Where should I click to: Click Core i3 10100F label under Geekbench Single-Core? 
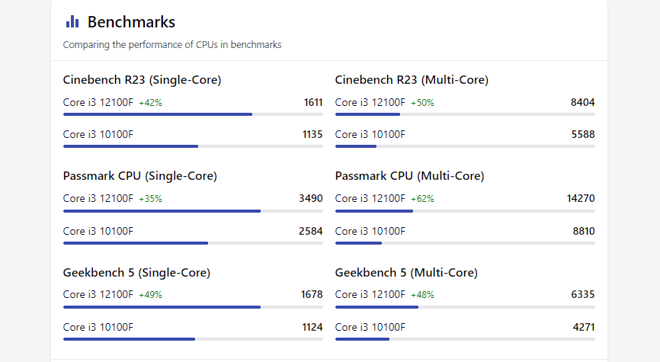(98, 328)
